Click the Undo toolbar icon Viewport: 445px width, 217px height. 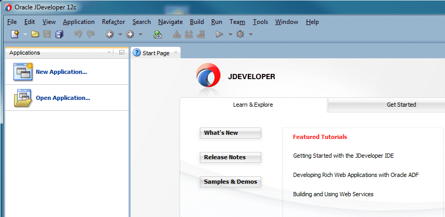pyautogui.click(x=78, y=34)
